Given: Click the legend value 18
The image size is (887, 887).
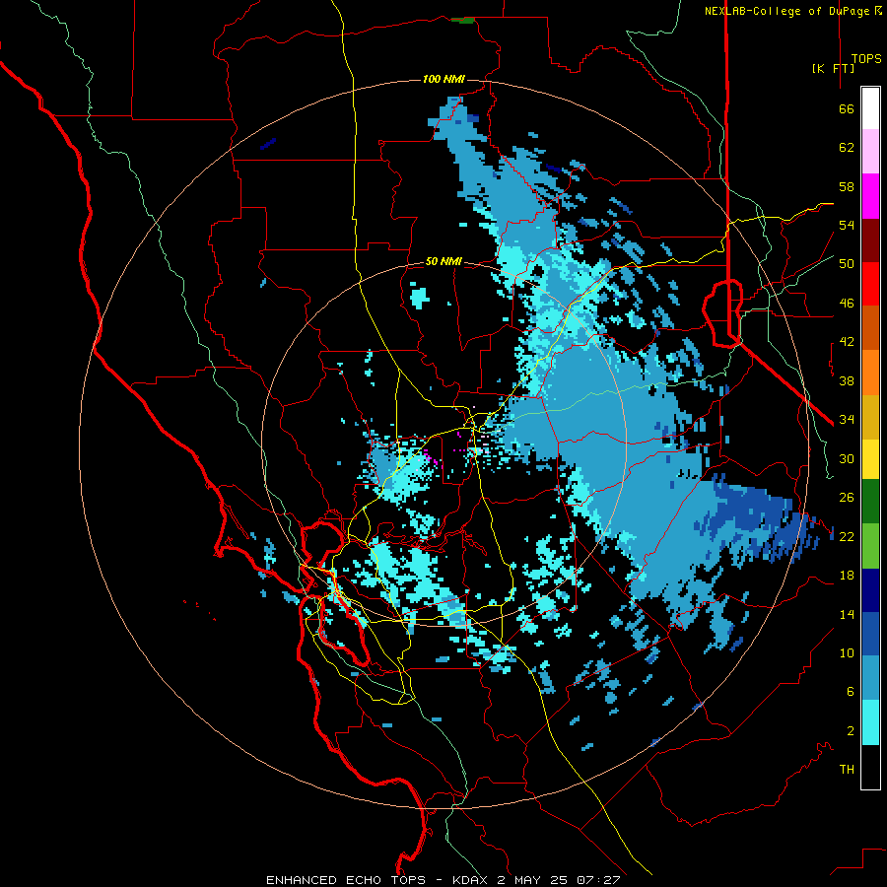Looking at the screenshot, I should [x=847, y=576].
